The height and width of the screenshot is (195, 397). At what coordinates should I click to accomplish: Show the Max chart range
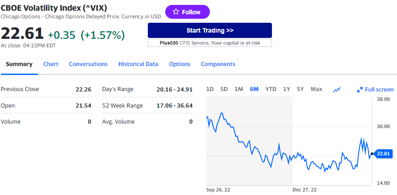(316, 89)
